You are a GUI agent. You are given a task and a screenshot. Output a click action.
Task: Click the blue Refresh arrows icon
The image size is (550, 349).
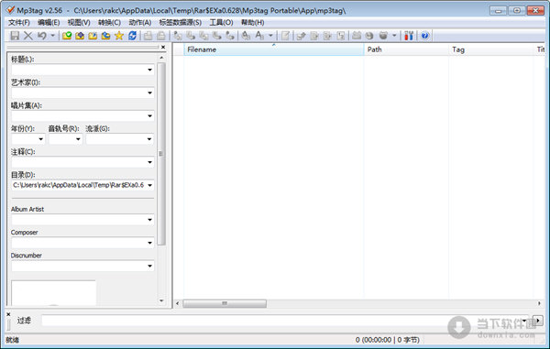click(132, 36)
